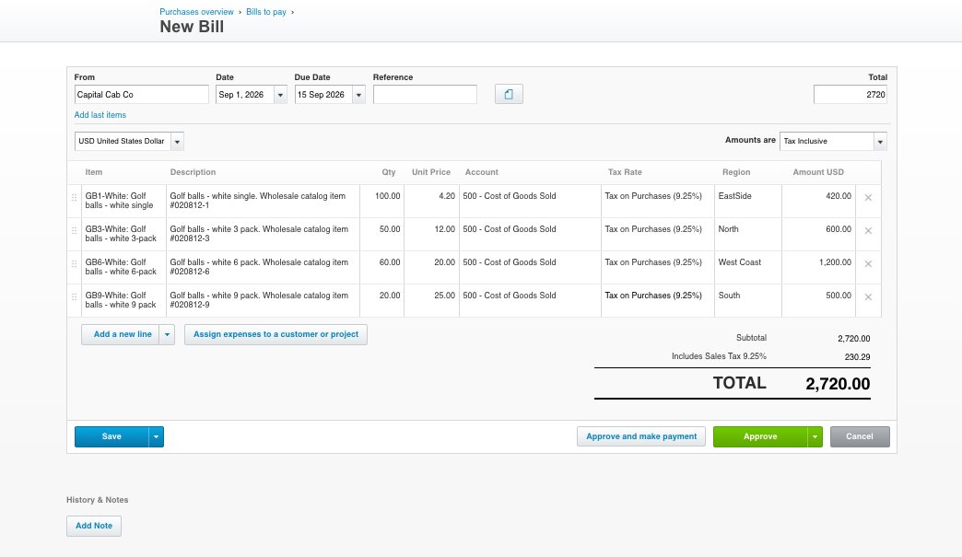Click the unit price cell 4.20
Viewport: 962px width, 557px height.
point(432,201)
